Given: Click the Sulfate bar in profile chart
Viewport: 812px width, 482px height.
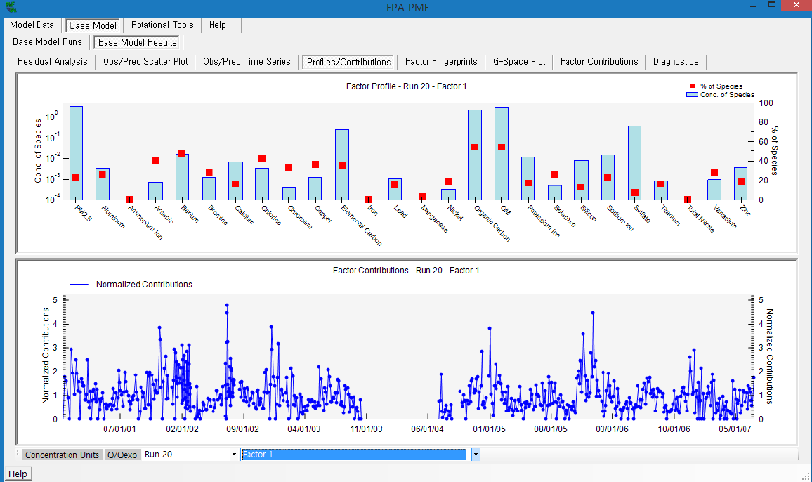Looking at the screenshot, I should [634, 163].
